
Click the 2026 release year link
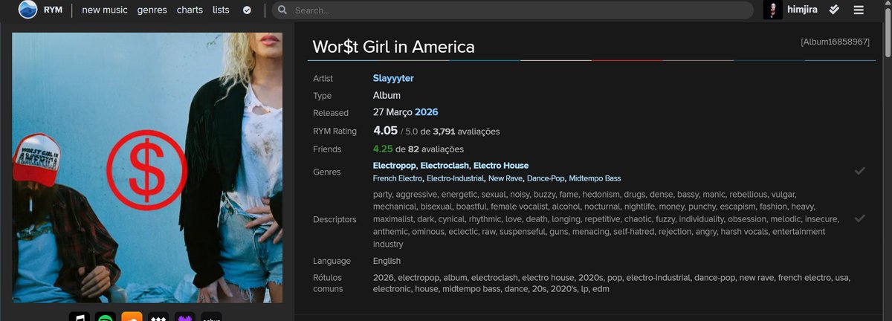[x=426, y=112]
